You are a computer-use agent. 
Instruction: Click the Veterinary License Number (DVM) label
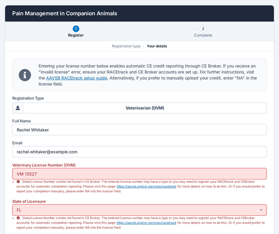[x=44, y=165]
